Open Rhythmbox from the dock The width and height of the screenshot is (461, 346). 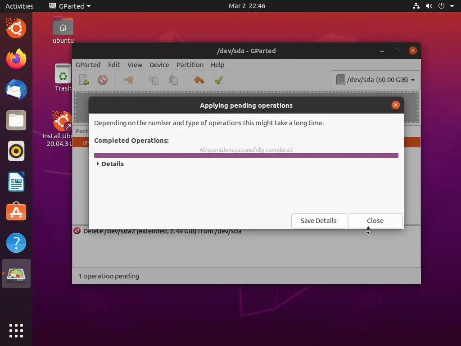16,151
